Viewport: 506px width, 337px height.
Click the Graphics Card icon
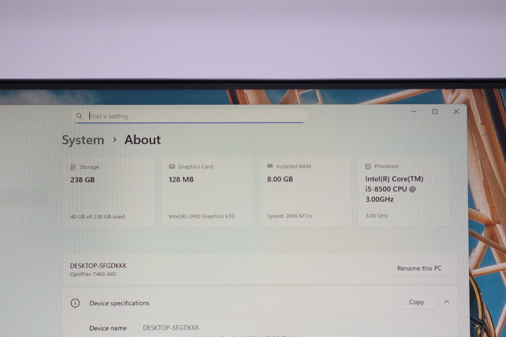coord(172,166)
